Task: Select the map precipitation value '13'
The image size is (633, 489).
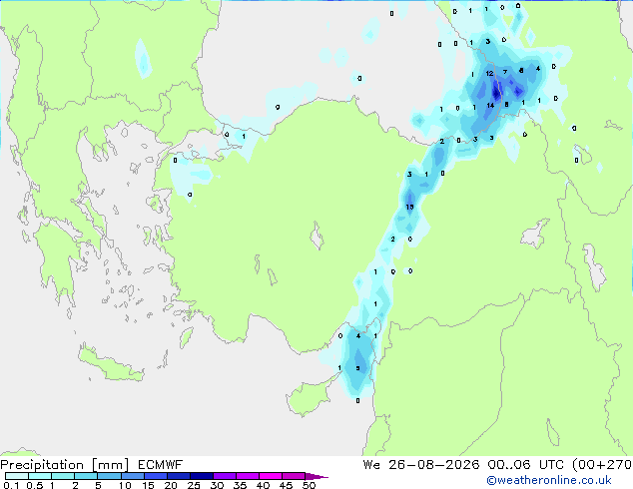Action: click(409, 207)
